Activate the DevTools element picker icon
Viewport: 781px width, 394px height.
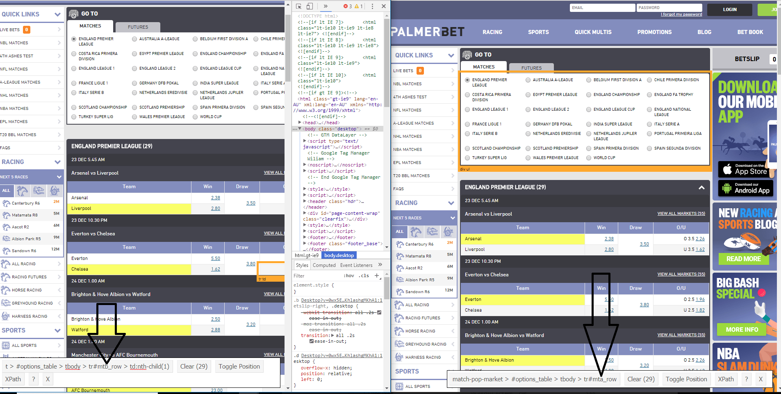point(299,6)
